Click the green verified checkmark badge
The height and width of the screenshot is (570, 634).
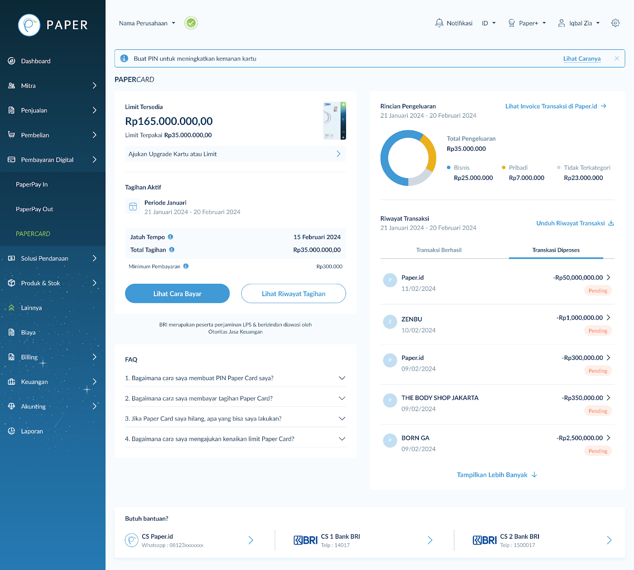click(191, 23)
